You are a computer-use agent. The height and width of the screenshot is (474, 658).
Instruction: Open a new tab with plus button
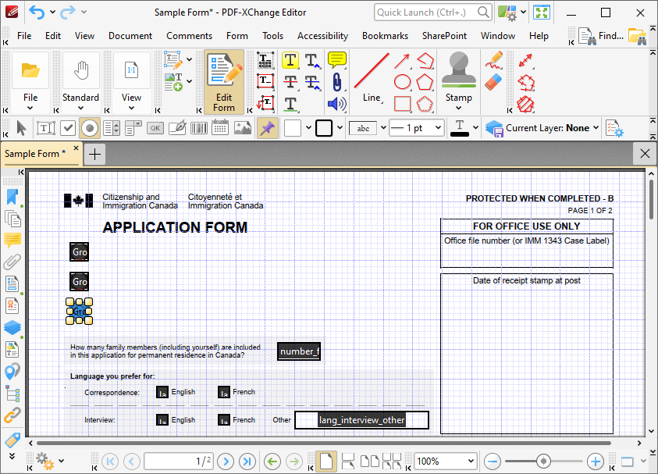point(95,154)
